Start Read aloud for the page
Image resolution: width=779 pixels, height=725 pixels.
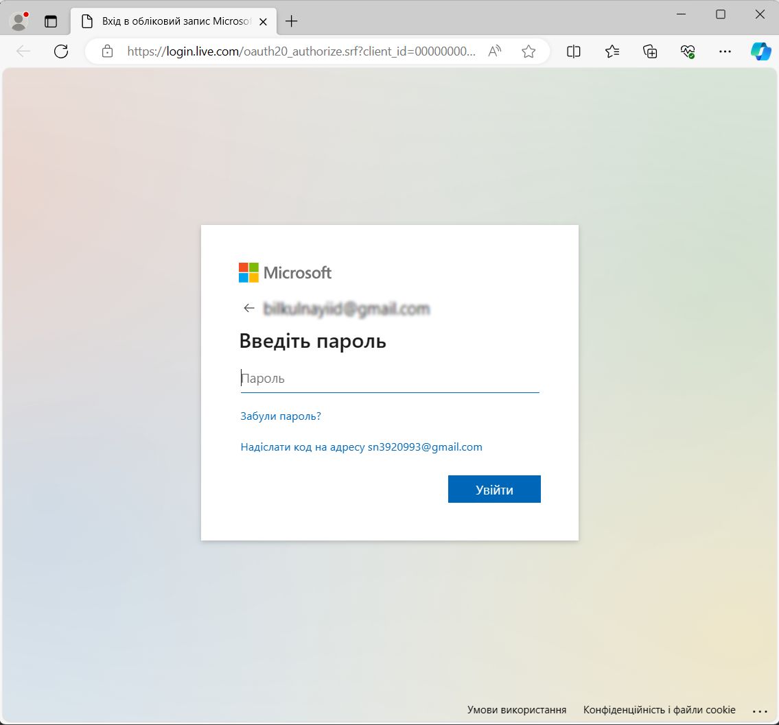(493, 51)
